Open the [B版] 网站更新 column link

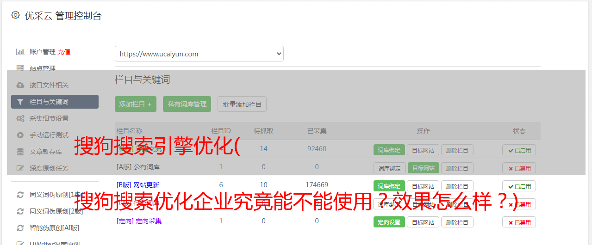tap(138, 184)
